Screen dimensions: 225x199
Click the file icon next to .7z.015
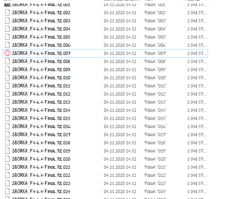7,118
